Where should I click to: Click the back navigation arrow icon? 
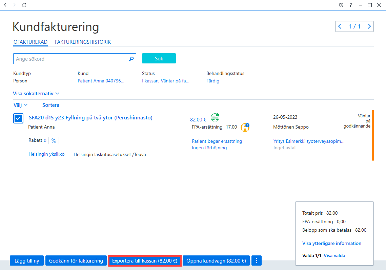coord(5,5)
